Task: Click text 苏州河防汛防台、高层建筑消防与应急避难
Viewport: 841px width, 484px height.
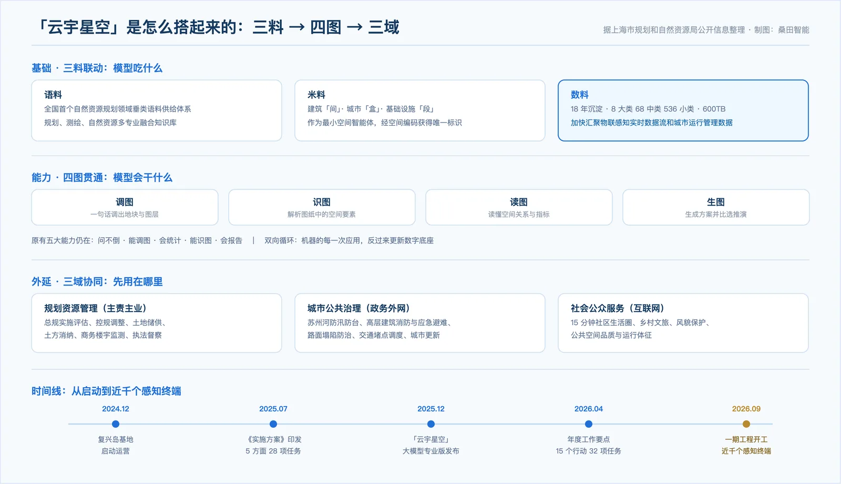Action: (x=380, y=322)
